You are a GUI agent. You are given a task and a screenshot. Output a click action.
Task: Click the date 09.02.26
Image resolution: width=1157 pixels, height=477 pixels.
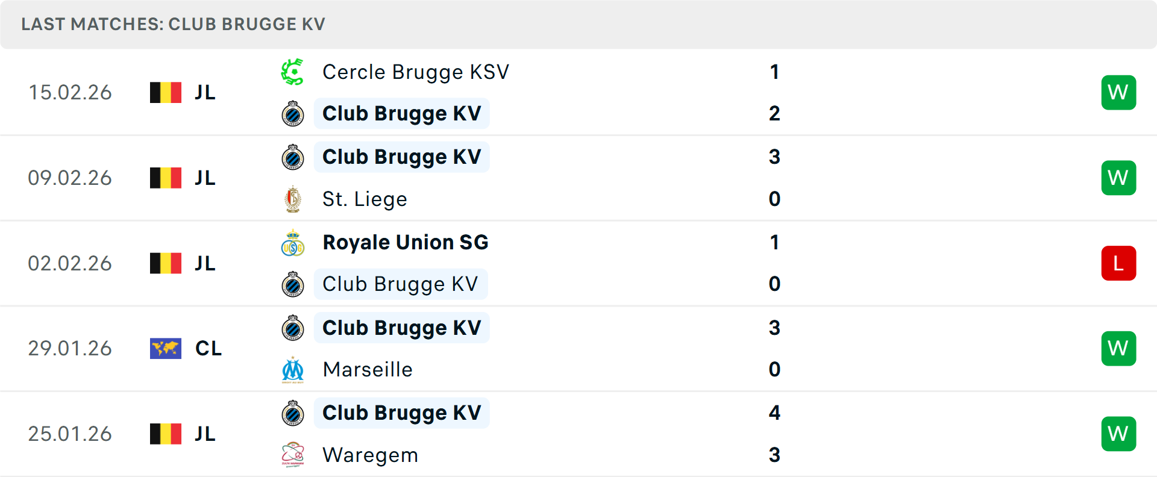click(x=70, y=178)
